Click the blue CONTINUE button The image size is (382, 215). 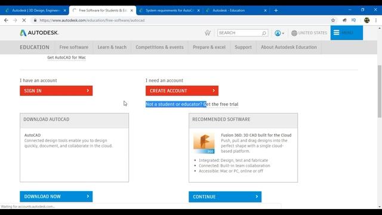pyautogui.click(x=225, y=196)
